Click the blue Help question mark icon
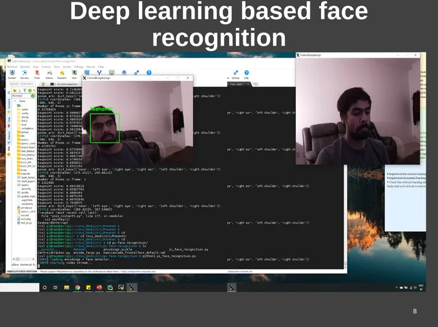 [149, 73]
